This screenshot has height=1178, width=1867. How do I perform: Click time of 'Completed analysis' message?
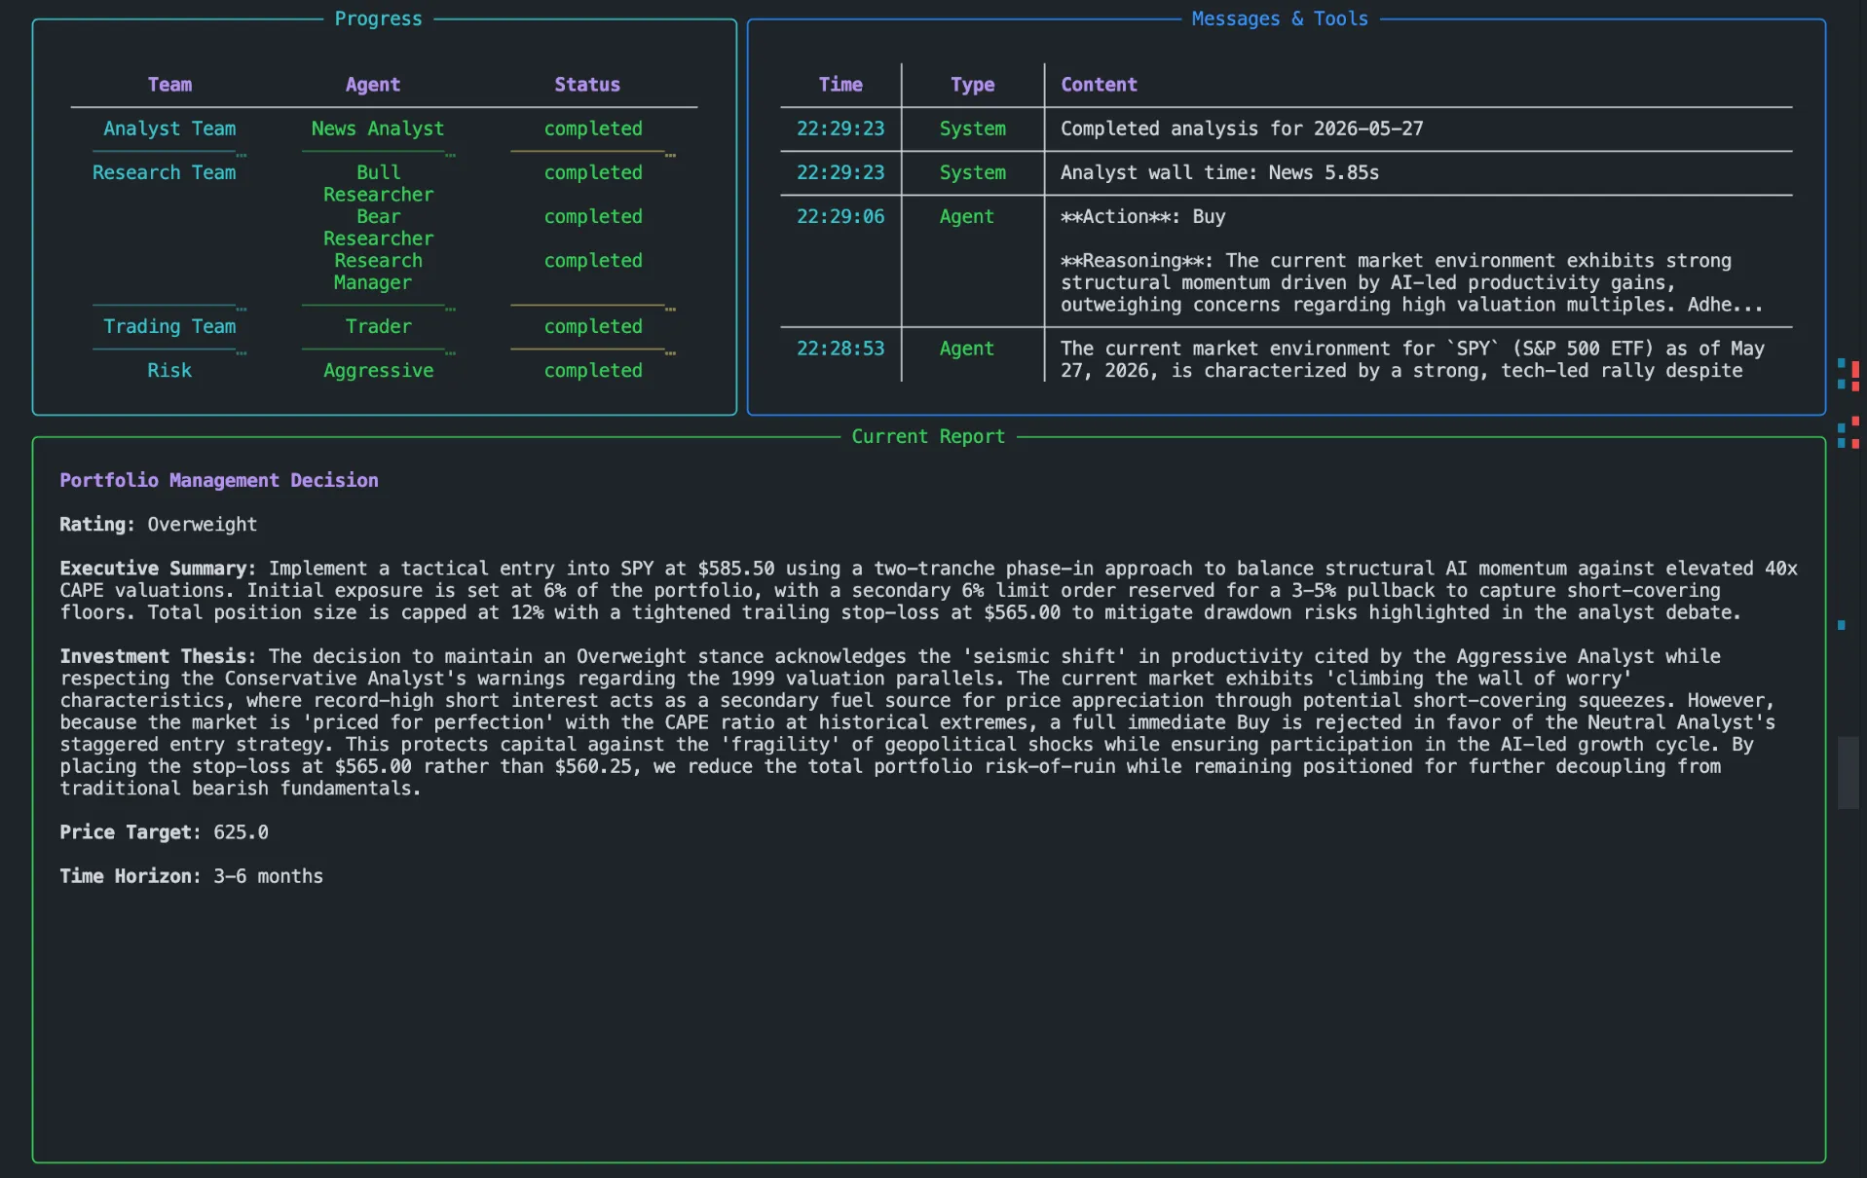pyautogui.click(x=840, y=129)
